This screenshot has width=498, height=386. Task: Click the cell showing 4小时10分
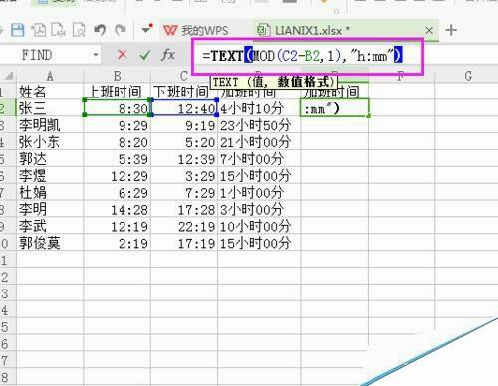pyautogui.click(x=259, y=108)
